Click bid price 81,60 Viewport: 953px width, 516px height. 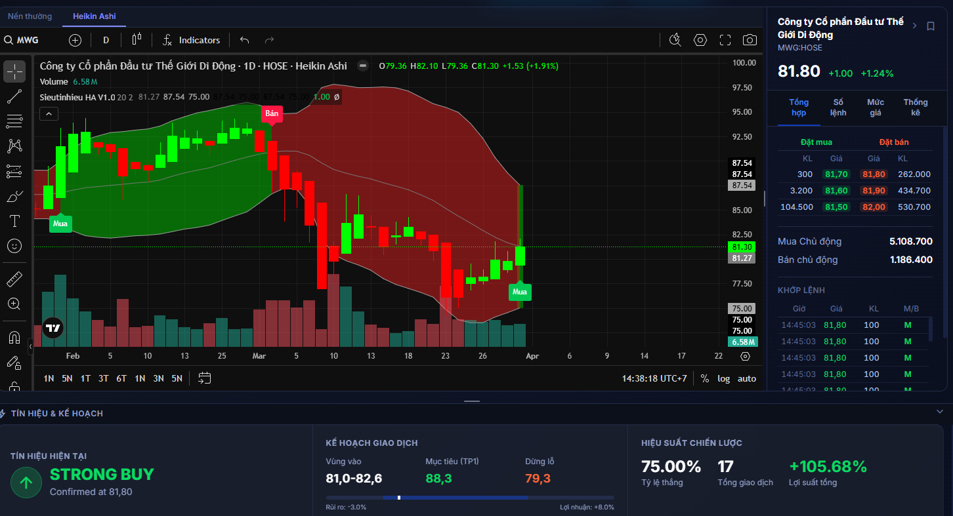pyautogui.click(x=836, y=191)
